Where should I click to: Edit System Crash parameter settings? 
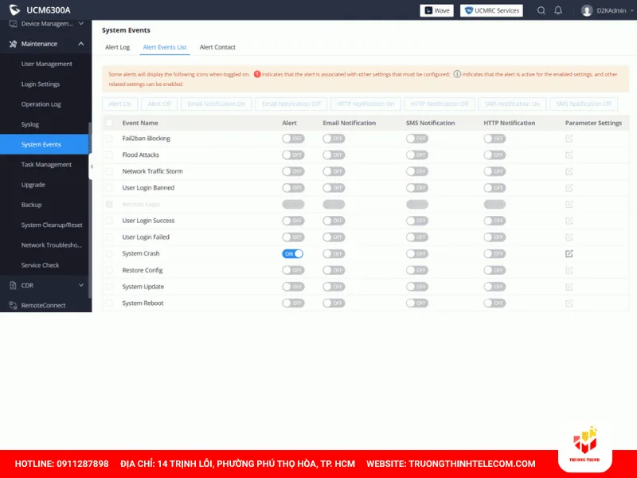coord(569,253)
